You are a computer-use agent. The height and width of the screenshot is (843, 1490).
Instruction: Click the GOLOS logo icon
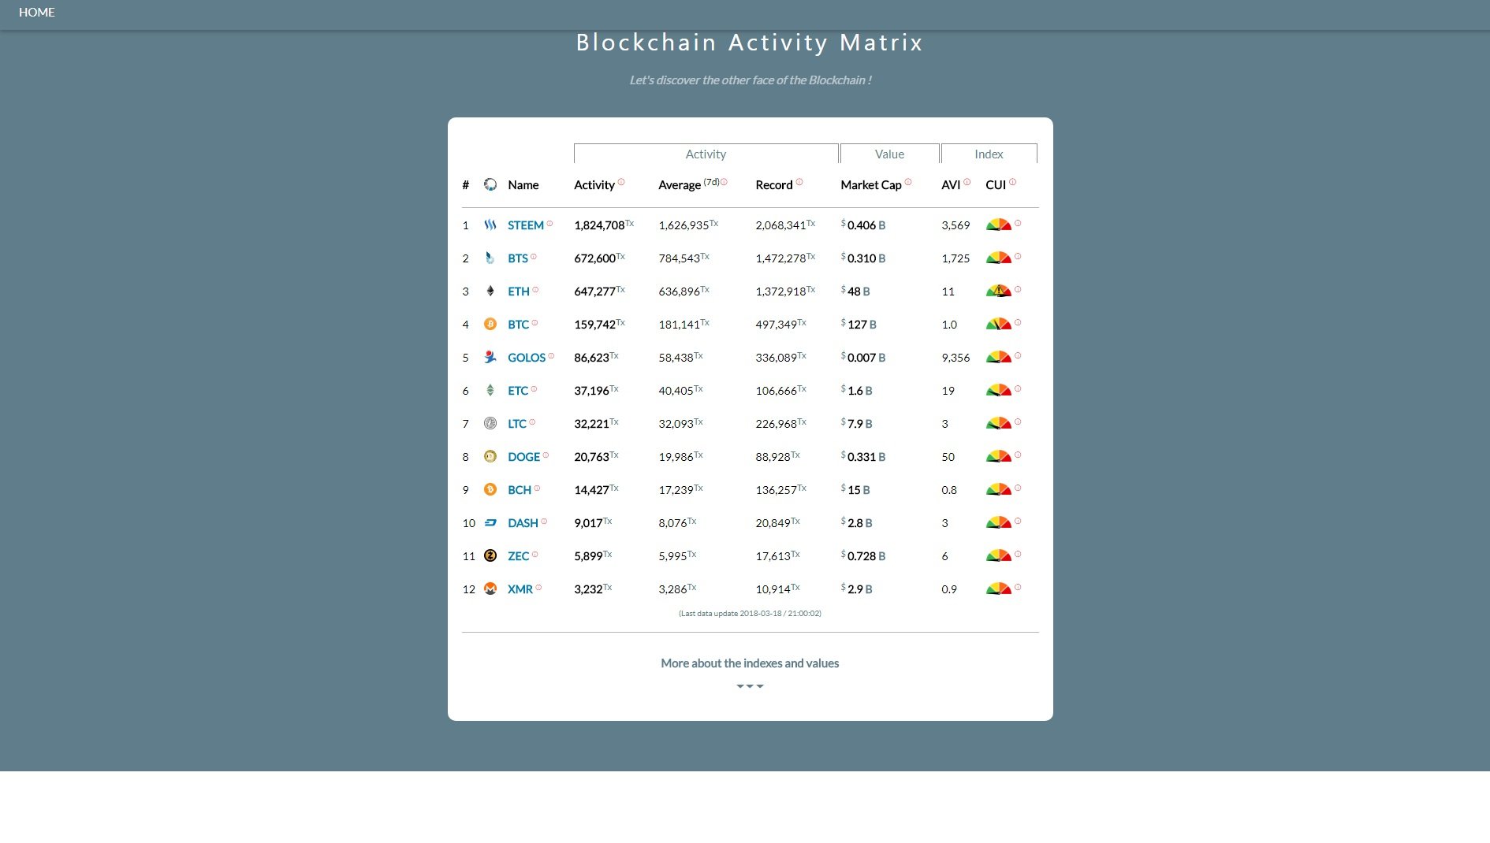pos(490,357)
